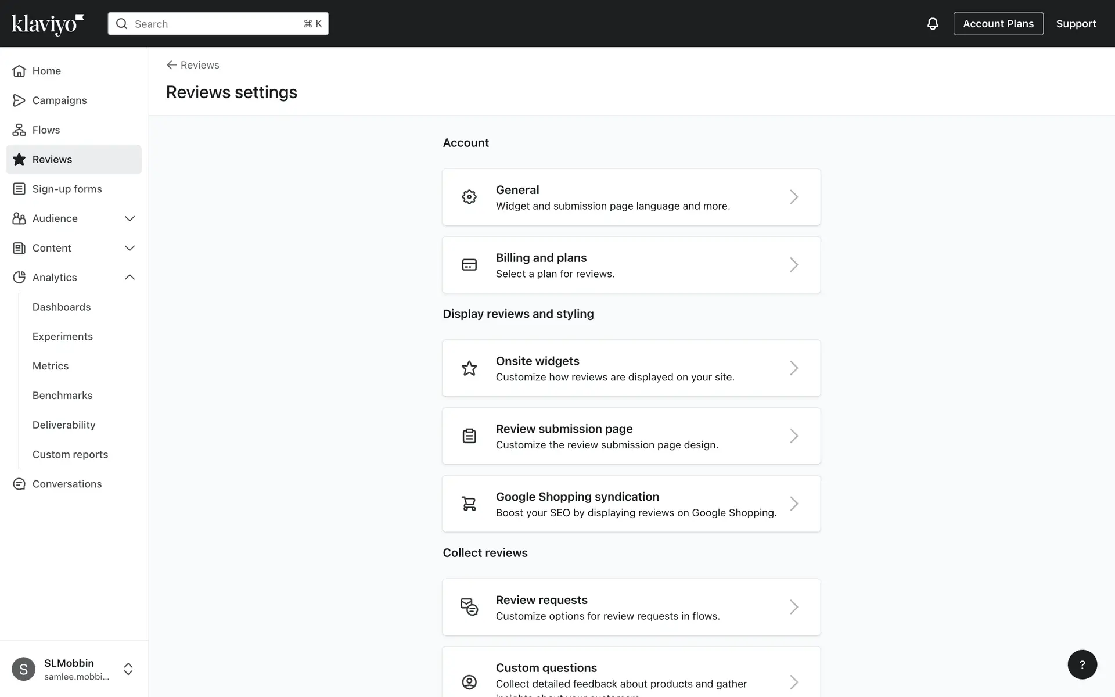Screen dimensions: 1115x697
Task: Click the notifications bell icon
Action: (932, 24)
